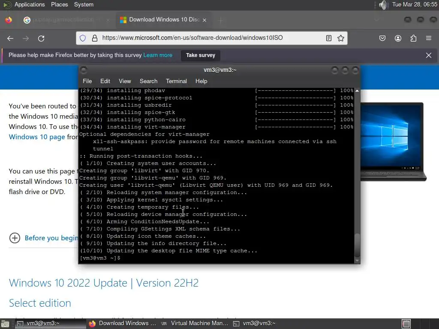Open the extensions puzzle icon
Image resolution: width=439 pixels, height=329 pixels.
point(413,38)
